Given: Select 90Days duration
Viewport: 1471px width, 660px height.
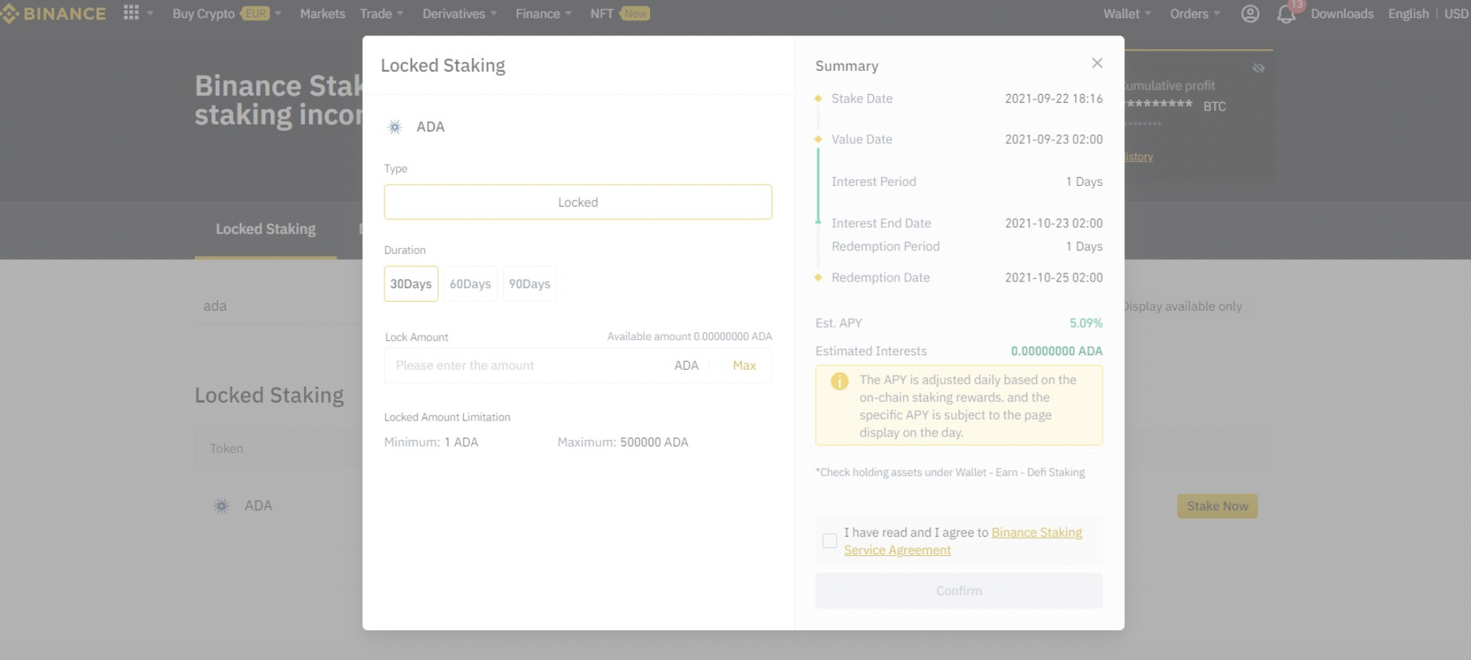Looking at the screenshot, I should (x=530, y=284).
